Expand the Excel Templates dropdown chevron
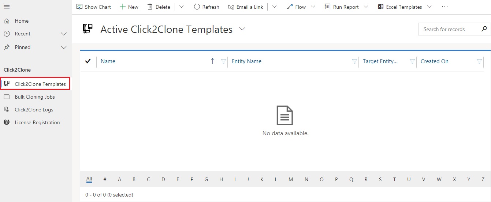491x202 pixels. tap(429, 7)
